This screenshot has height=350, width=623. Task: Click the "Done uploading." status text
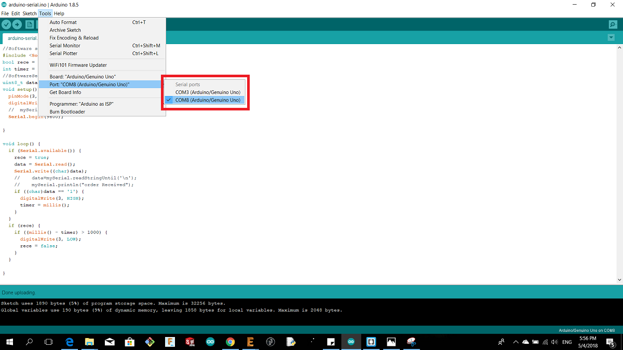(18, 292)
